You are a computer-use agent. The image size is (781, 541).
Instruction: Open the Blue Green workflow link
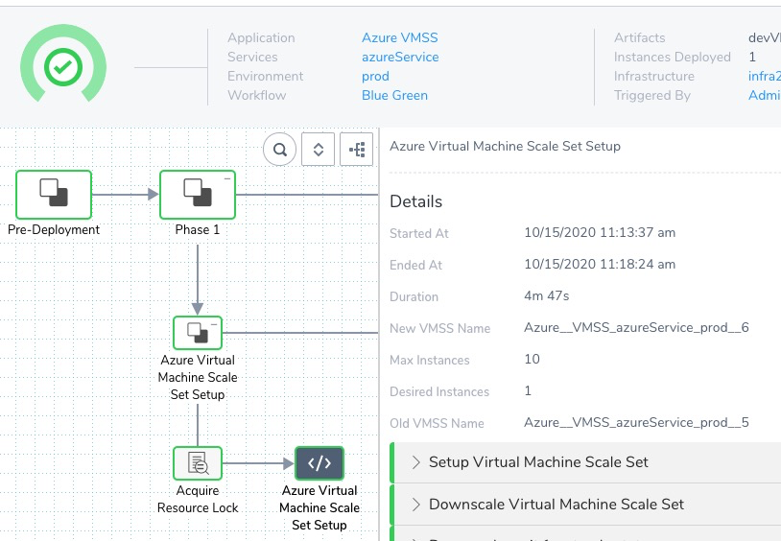tap(394, 95)
